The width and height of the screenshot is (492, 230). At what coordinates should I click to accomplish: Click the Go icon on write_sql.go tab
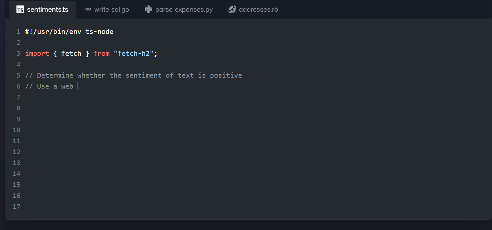(87, 9)
